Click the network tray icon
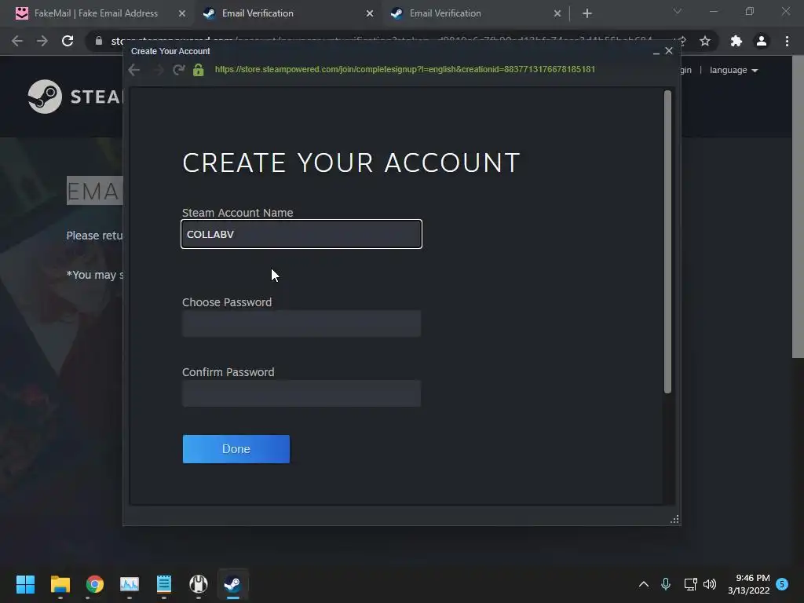804x603 pixels. click(690, 584)
